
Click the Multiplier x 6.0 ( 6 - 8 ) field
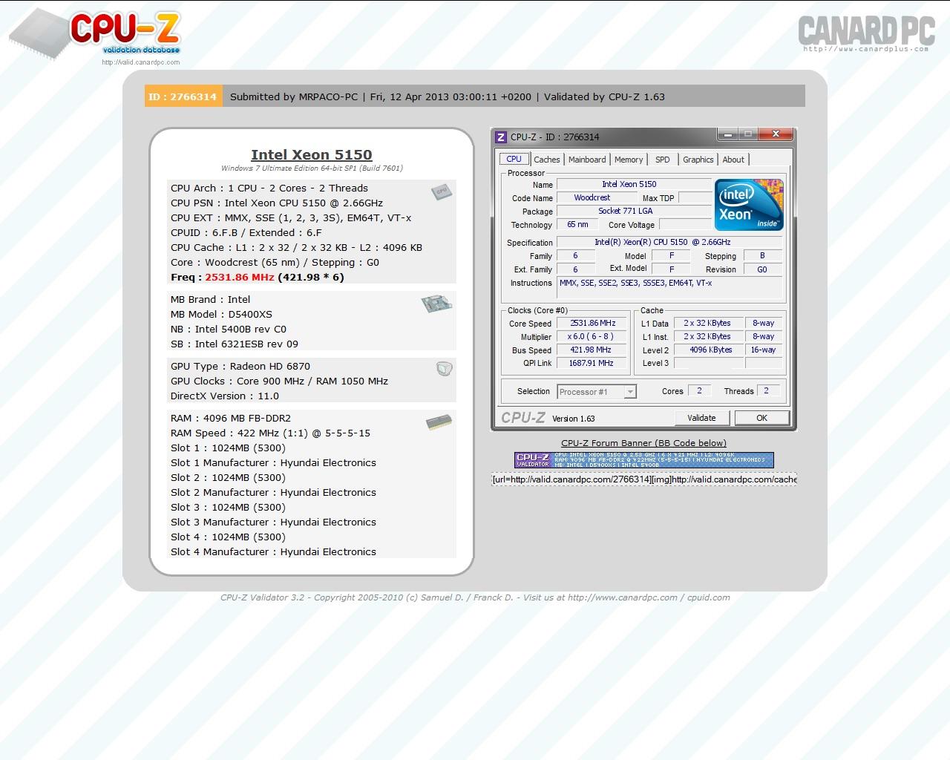tap(592, 337)
